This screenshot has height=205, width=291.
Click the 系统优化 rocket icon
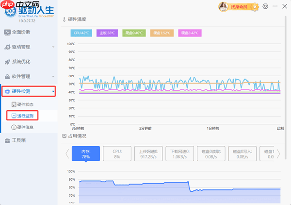coord(7,62)
